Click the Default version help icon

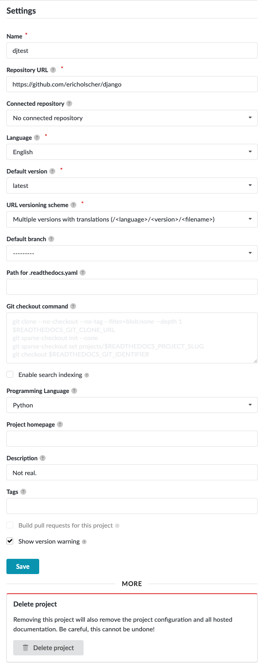click(x=52, y=171)
